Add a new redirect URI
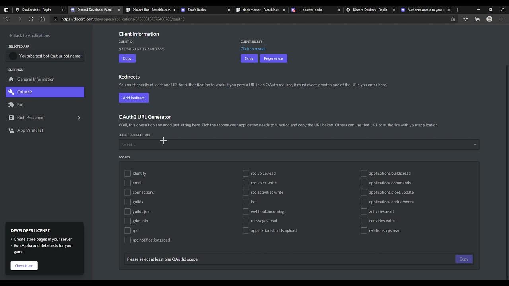 [134, 98]
